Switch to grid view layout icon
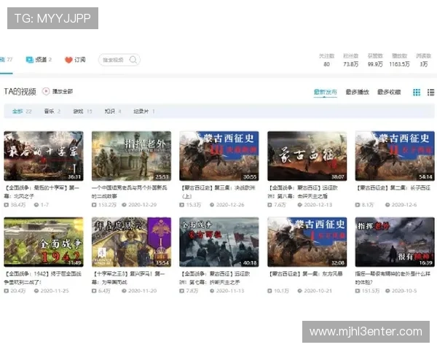The width and height of the screenshot is (437, 350). [417, 92]
